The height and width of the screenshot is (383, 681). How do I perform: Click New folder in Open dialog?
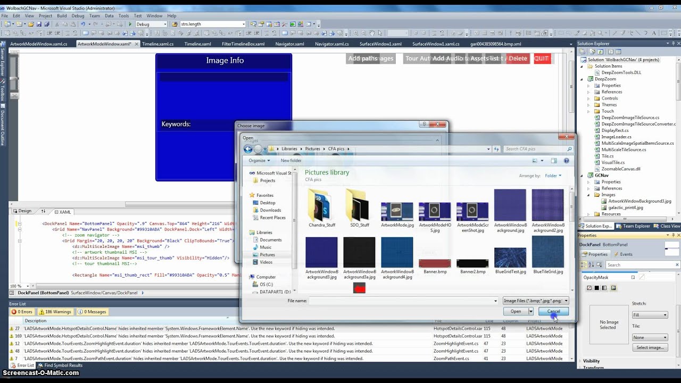pyautogui.click(x=291, y=161)
